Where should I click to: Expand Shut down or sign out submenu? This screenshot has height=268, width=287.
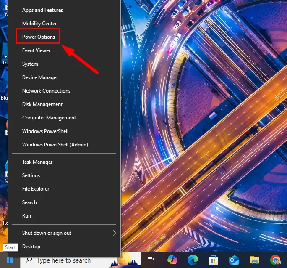64,233
